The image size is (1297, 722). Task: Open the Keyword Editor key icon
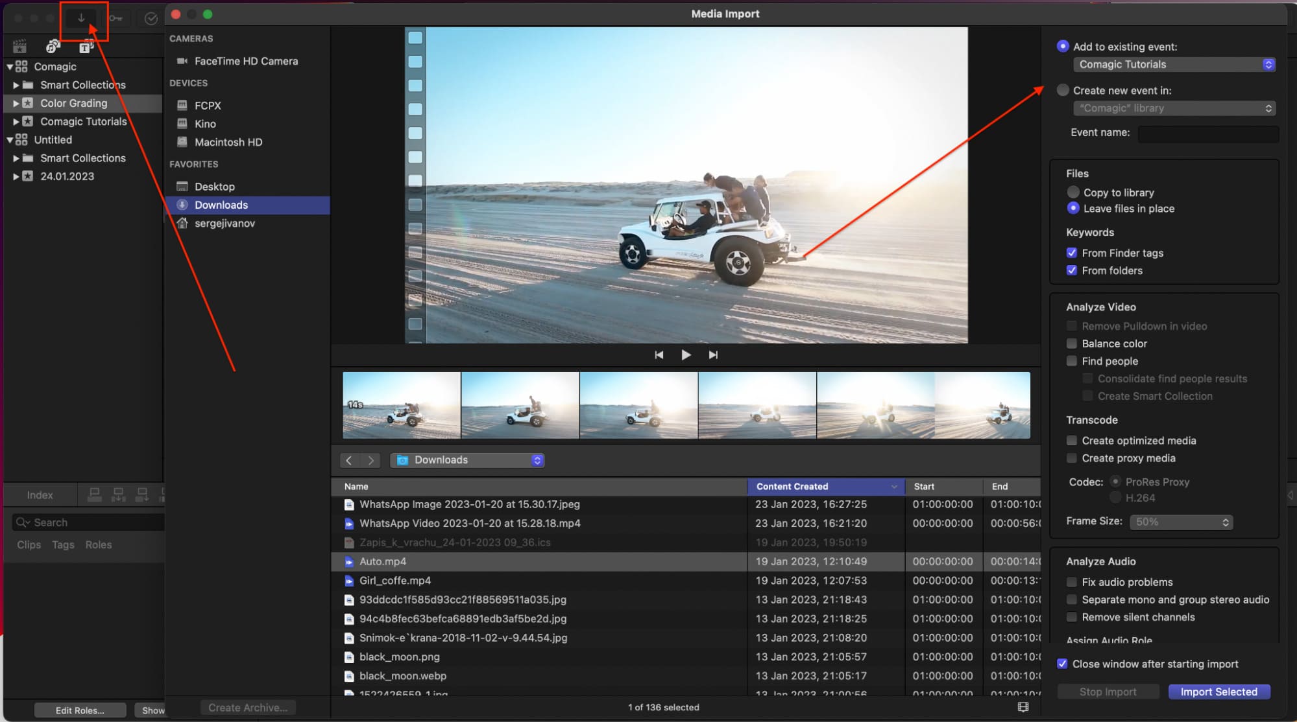[x=115, y=18]
